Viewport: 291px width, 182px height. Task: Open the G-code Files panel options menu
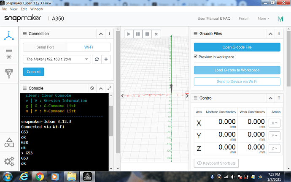tap(279, 33)
